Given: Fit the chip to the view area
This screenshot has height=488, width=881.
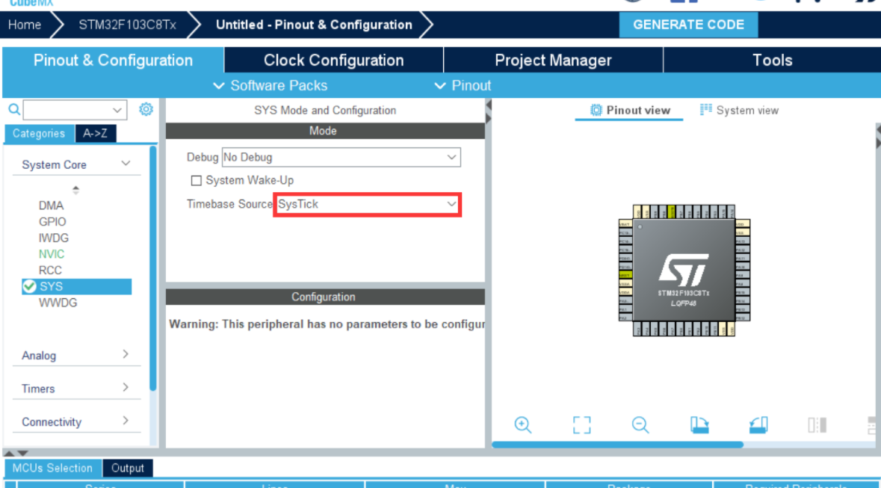Looking at the screenshot, I should coord(581,424).
